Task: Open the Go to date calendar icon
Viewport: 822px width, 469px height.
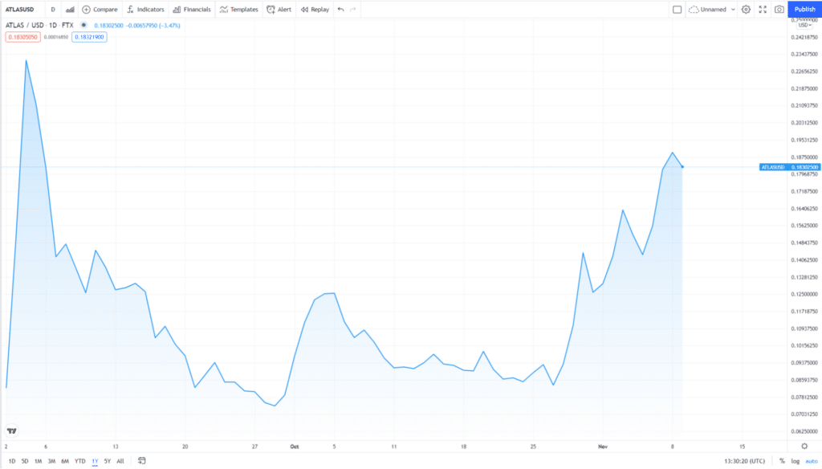Action: pyautogui.click(x=141, y=461)
